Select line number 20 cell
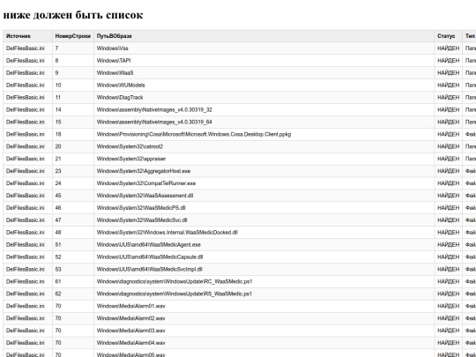Image resolution: width=476 pixels, height=357 pixels. 73,146
